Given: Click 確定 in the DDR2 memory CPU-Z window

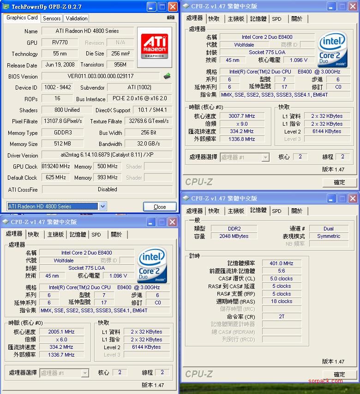Looking at the screenshot, I should point(339,374).
